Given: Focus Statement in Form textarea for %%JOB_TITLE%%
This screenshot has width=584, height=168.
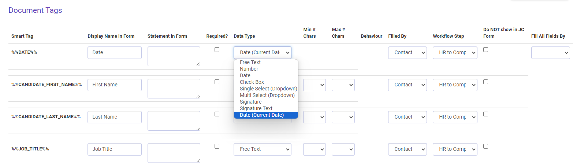Looking at the screenshot, I should click(x=174, y=153).
